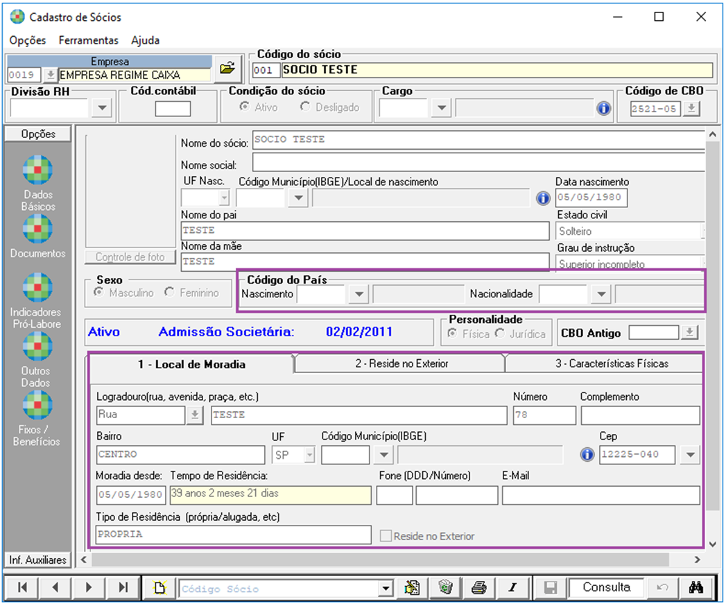This screenshot has height=606, width=726.
Task: Click the Nome social input field
Action: [478, 162]
